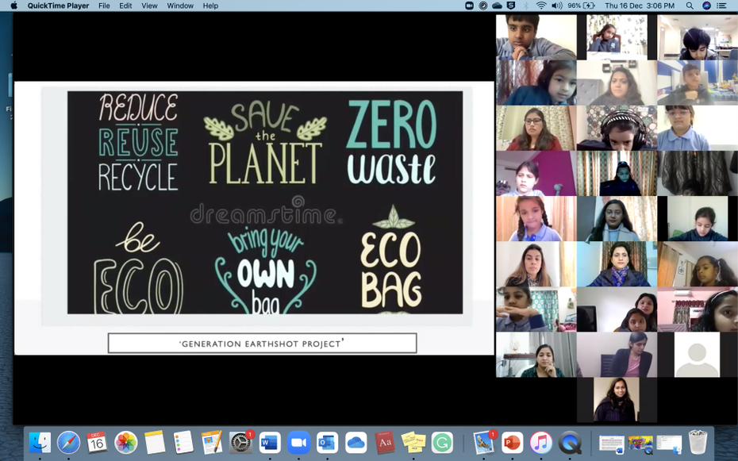This screenshot has height=461, width=738.
Task: Open the View menu
Action: pyautogui.click(x=149, y=6)
